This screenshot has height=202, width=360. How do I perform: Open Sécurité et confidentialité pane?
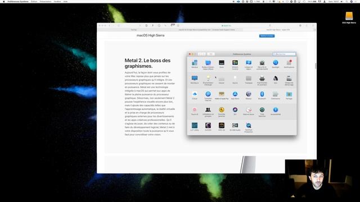pos(262,65)
